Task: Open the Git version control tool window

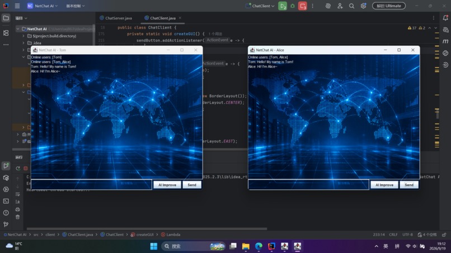Action: point(6,225)
